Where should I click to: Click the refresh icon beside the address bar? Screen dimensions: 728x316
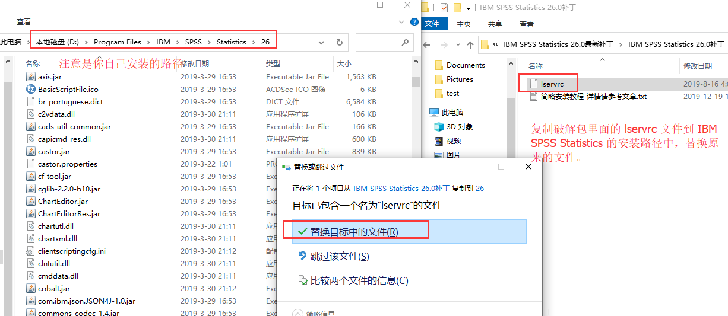[x=339, y=42]
